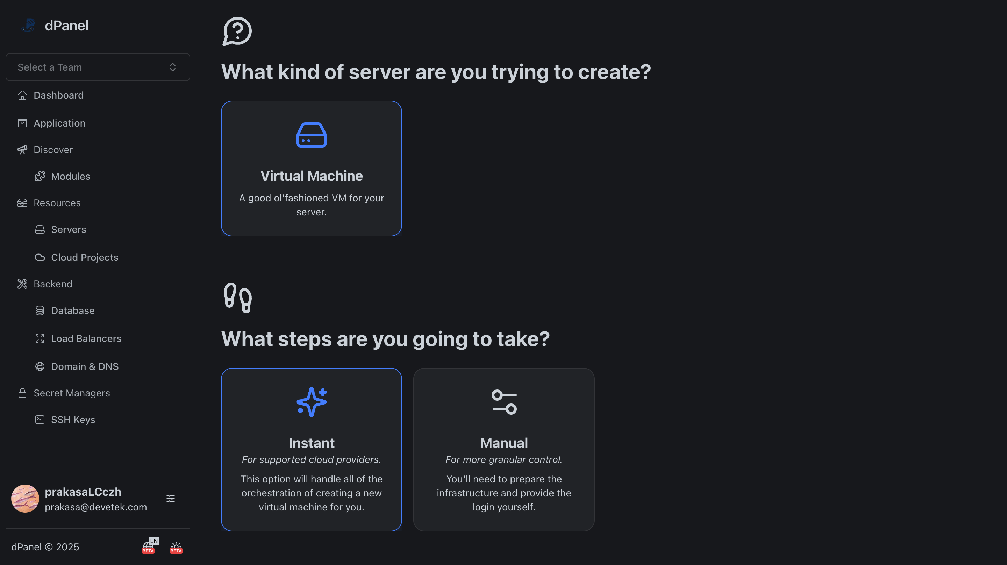Click the dPanel logo icon

28,26
